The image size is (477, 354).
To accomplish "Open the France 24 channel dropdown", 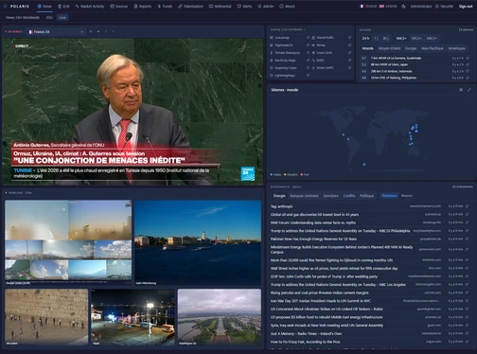I will 56,32.
